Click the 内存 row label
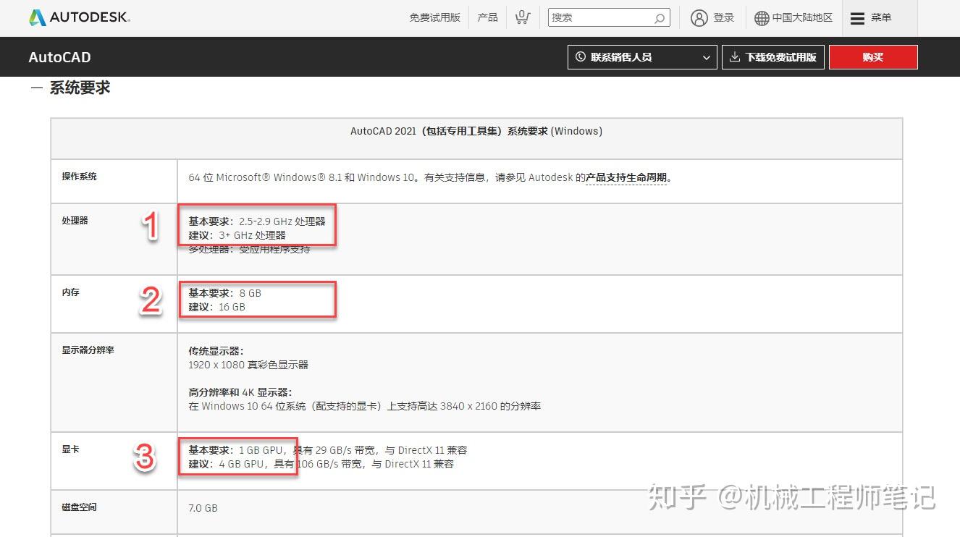960x537 pixels. pos(70,292)
